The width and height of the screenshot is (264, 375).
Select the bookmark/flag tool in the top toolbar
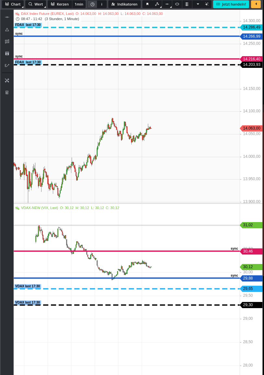[148, 4]
